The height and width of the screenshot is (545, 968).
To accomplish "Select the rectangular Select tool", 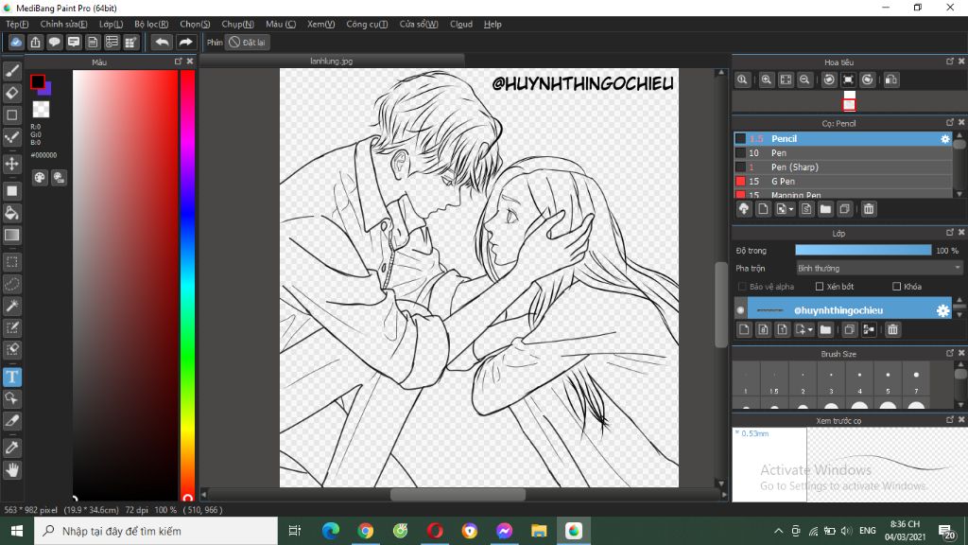I will pyautogui.click(x=11, y=262).
